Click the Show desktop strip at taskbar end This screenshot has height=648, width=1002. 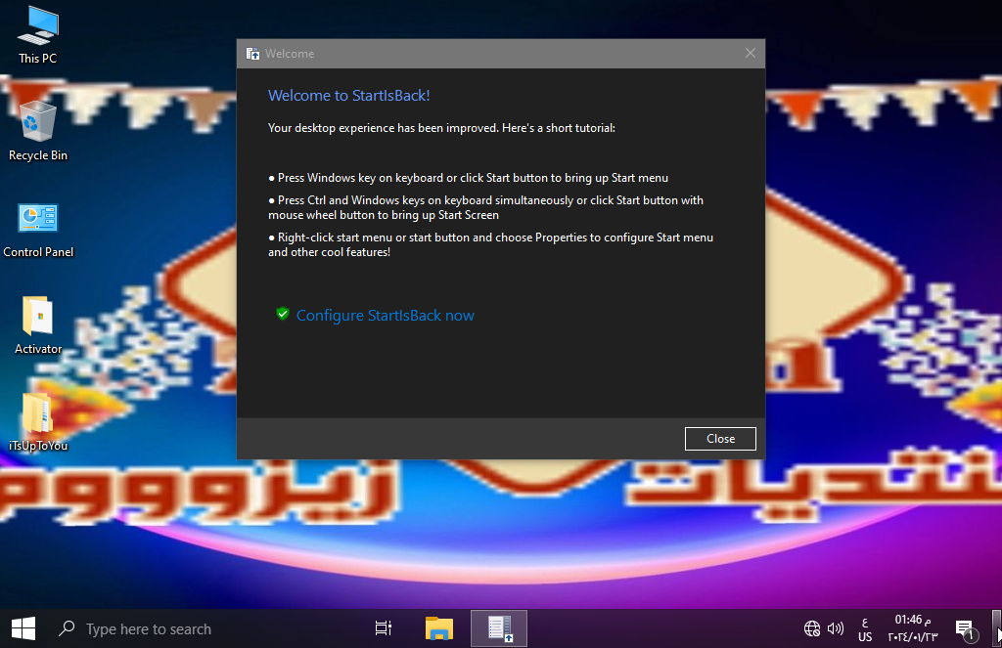pos(997,628)
